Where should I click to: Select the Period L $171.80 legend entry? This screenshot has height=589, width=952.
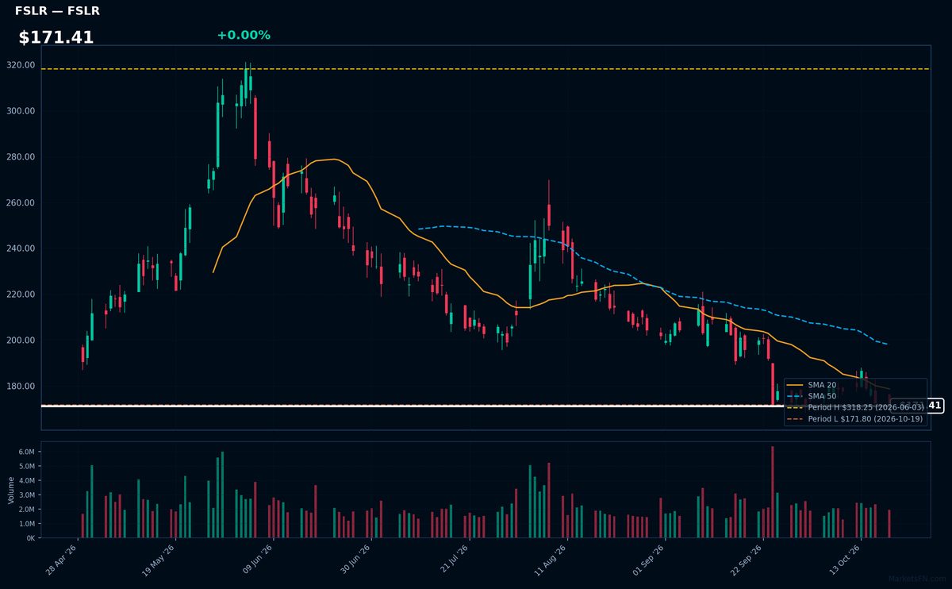(x=855, y=418)
